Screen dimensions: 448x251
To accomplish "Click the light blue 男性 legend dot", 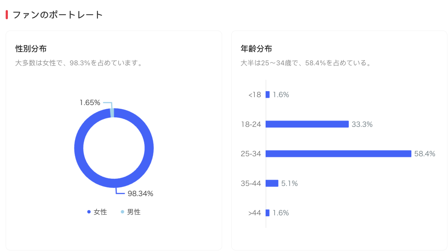I will click(x=123, y=212).
